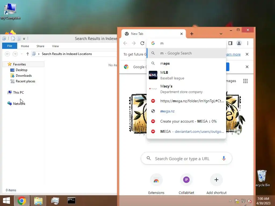Click the voice search microphone icon
Viewport: 275px width, 206px height.
pos(224,158)
